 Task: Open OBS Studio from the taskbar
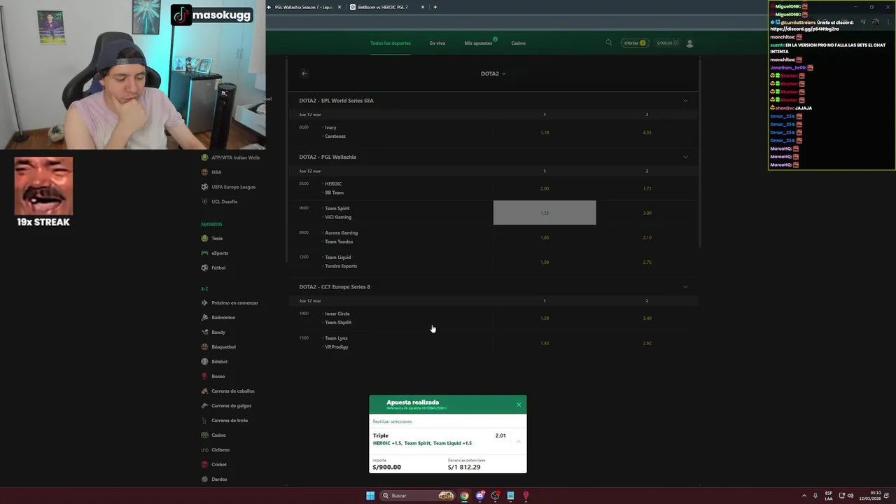tap(495, 496)
